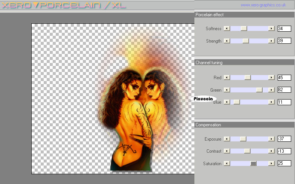Click the Red channel right arrow

(x=271, y=77)
